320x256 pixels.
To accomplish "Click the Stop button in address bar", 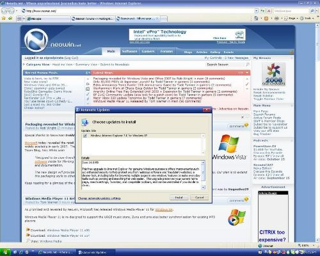I will click(x=269, y=11).
